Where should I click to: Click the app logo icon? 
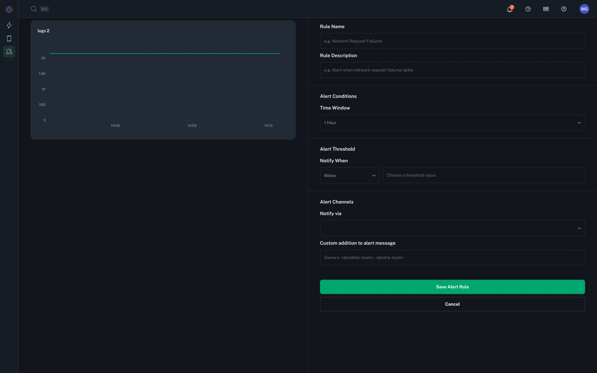point(9,10)
